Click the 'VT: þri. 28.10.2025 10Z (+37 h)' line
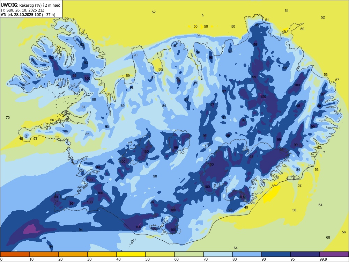 tap(28, 15)
